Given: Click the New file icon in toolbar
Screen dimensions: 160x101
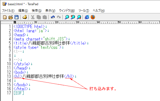Looking at the screenshot, I should (5, 17).
